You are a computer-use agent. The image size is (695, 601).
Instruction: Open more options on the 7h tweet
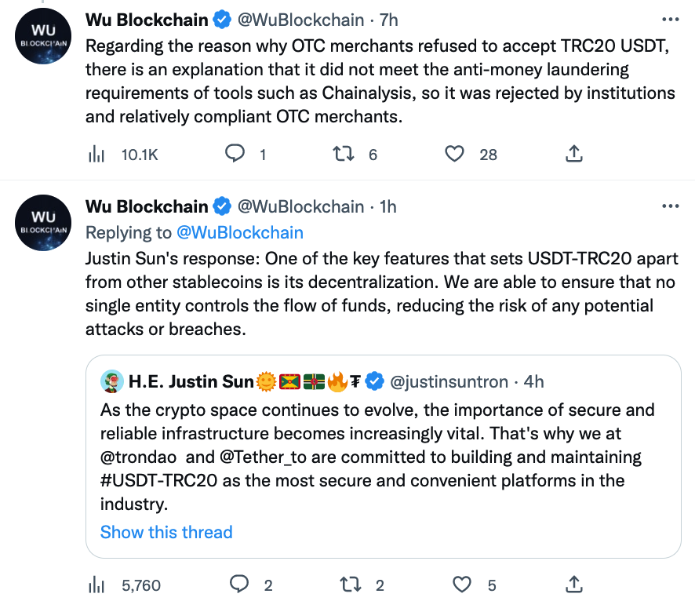(670, 20)
